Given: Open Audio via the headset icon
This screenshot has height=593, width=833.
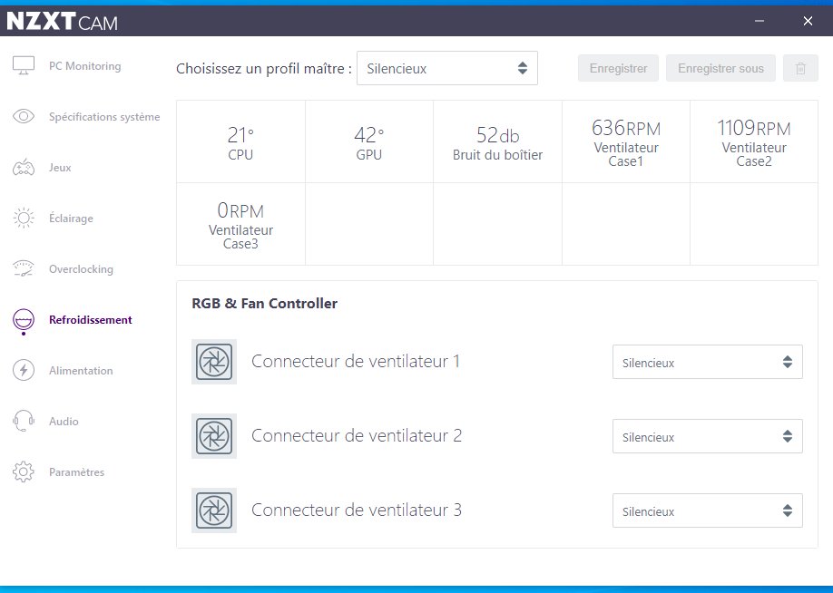Looking at the screenshot, I should point(24,422).
